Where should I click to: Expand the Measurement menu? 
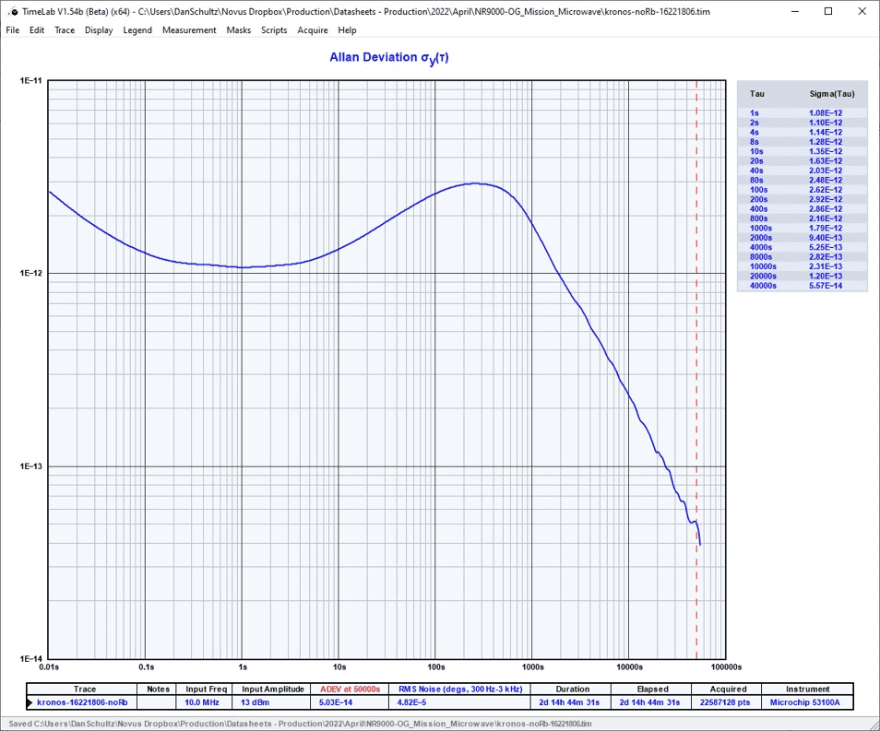[189, 30]
